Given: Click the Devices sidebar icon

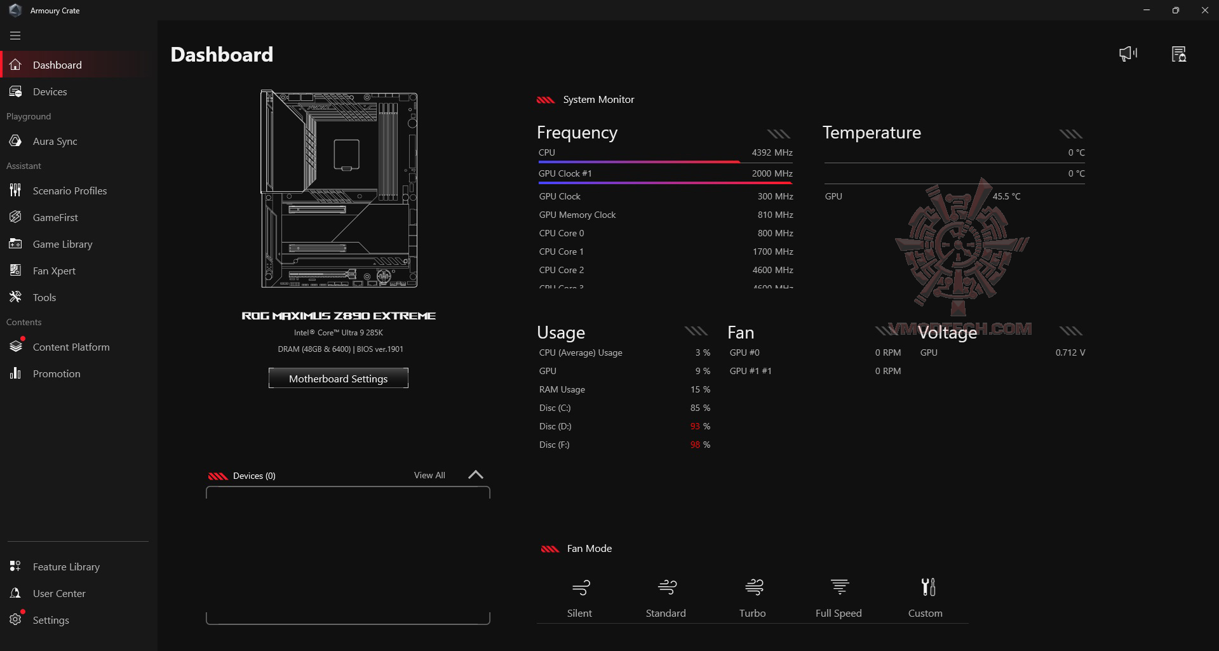Looking at the screenshot, I should 16,91.
